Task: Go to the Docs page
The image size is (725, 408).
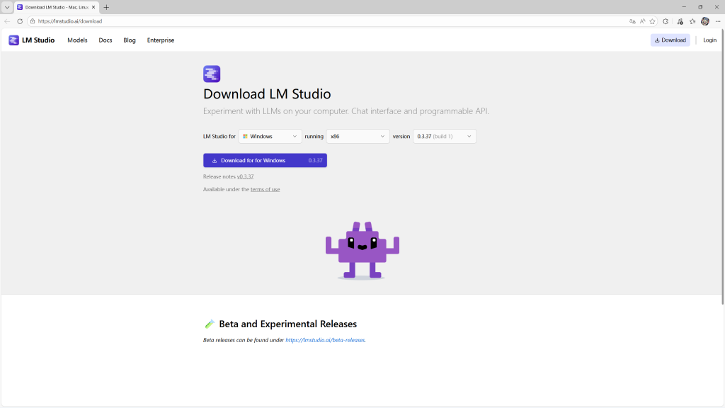Action: pos(105,40)
